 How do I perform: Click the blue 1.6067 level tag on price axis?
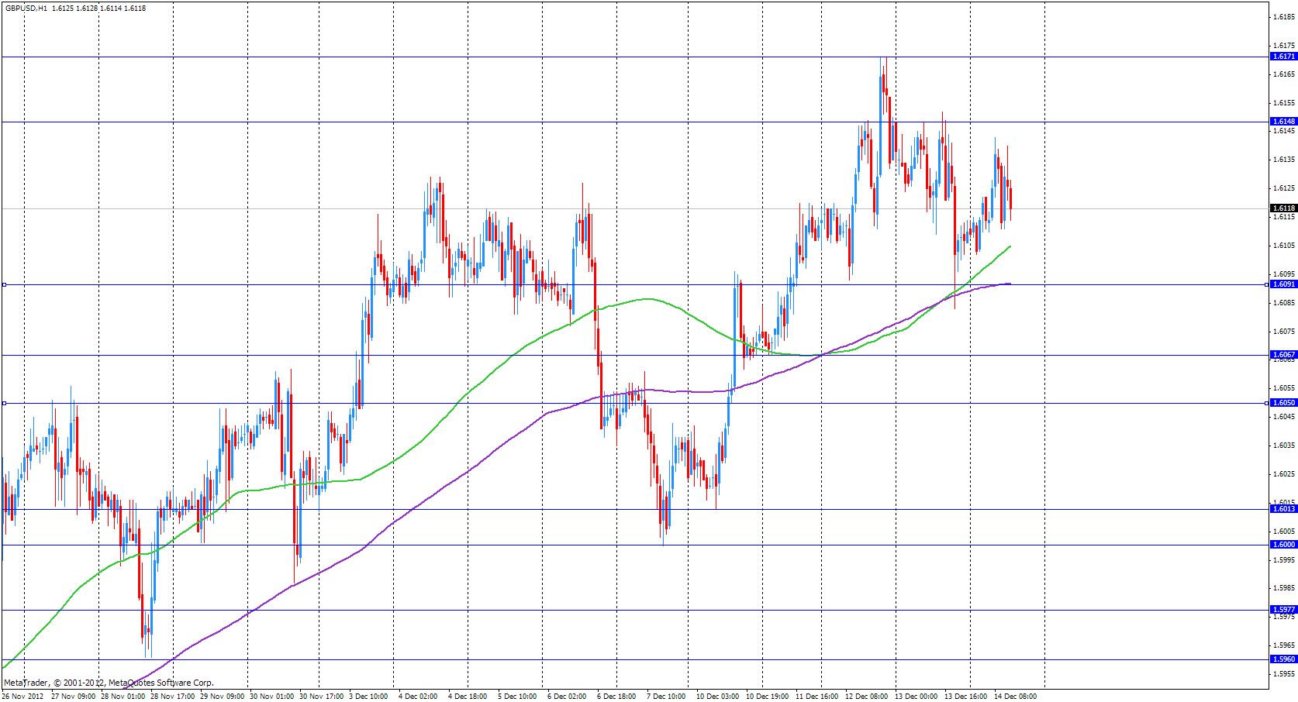point(1284,355)
